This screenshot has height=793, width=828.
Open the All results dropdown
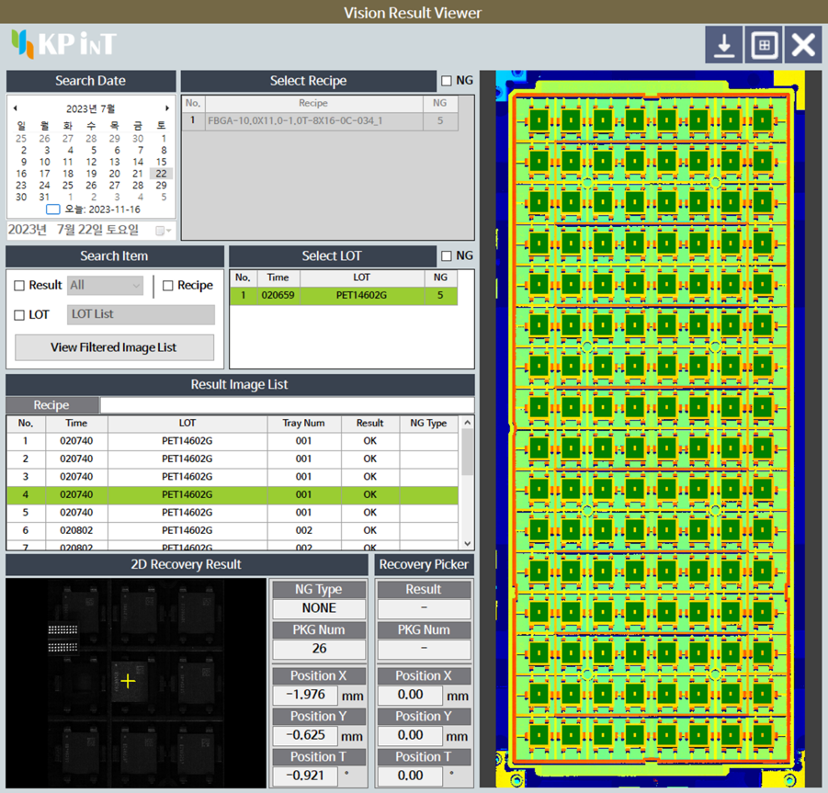click(104, 285)
